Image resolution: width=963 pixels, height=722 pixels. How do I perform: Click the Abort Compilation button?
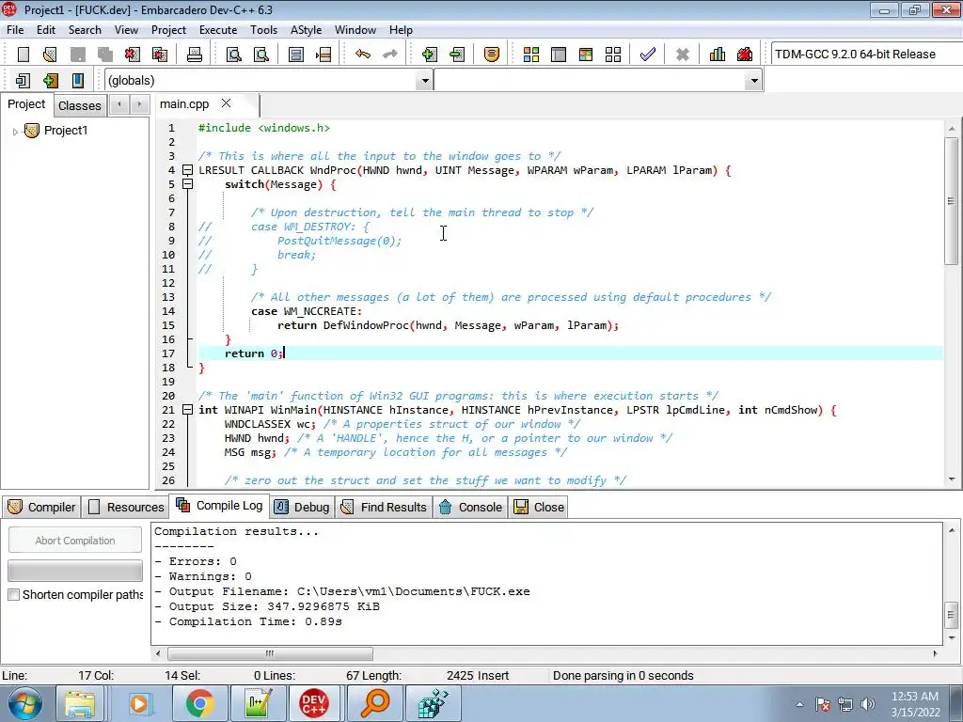(75, 541)
